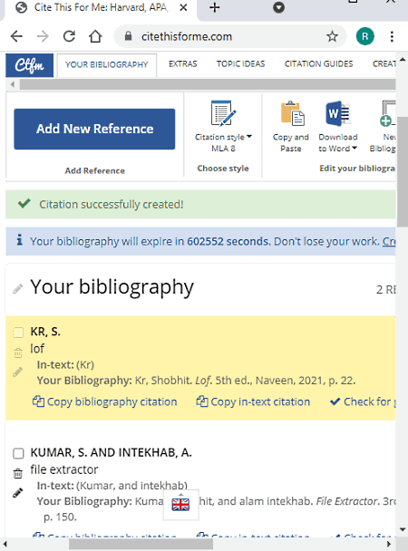
Task: Click the Ctfm logo icon
Action: (x=30, y=65)
